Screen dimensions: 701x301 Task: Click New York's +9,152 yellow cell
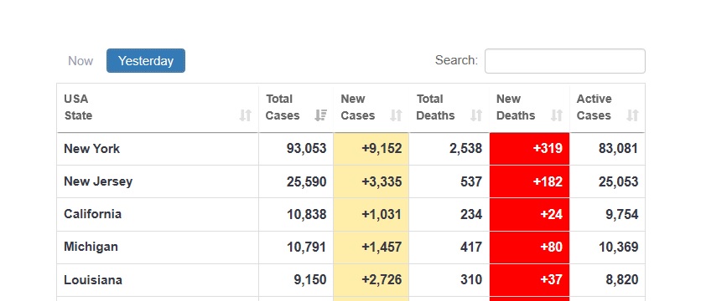[x=371, y=149]
